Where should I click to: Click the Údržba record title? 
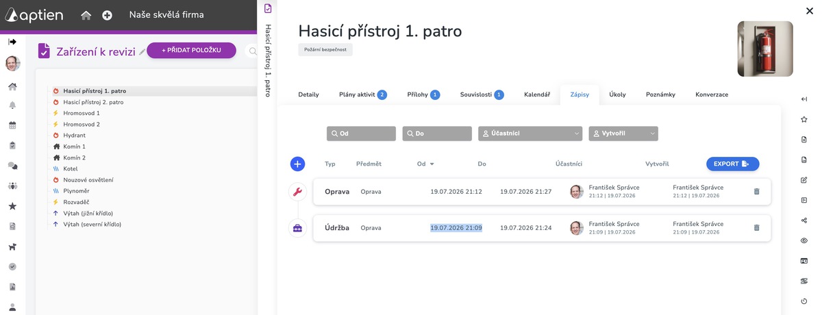(x=337, y=227)
